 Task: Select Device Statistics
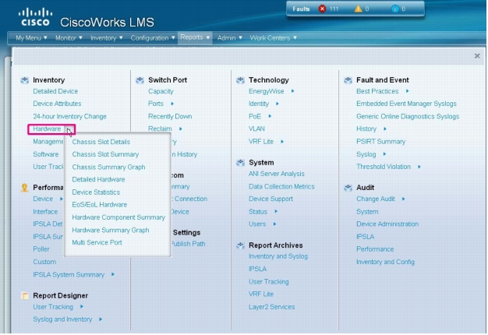96,192
